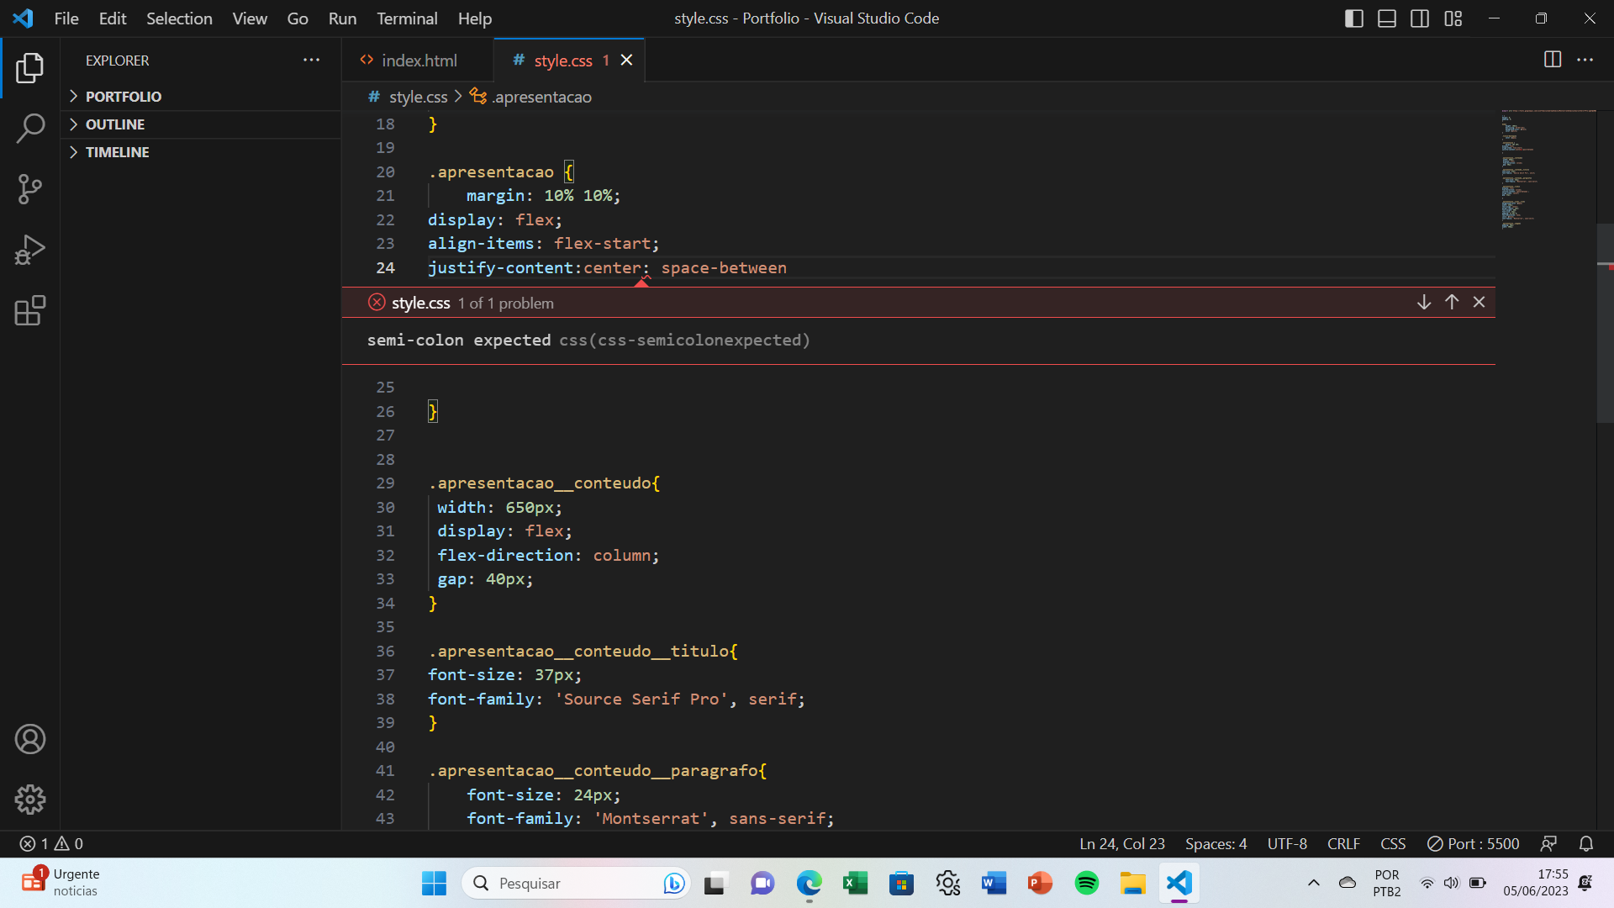Click the justify-content line of code

click(607, 267)
